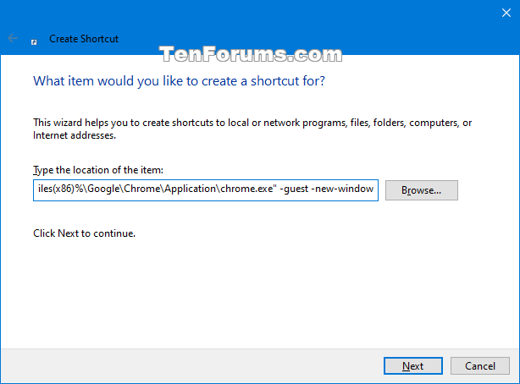The height and width of the screenshot is (384, 520).
Task: Close the wizard with the X button
Action: 506,13
